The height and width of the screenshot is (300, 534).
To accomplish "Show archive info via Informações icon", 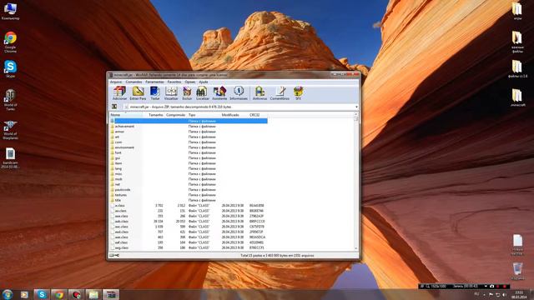I will (239, 92).
